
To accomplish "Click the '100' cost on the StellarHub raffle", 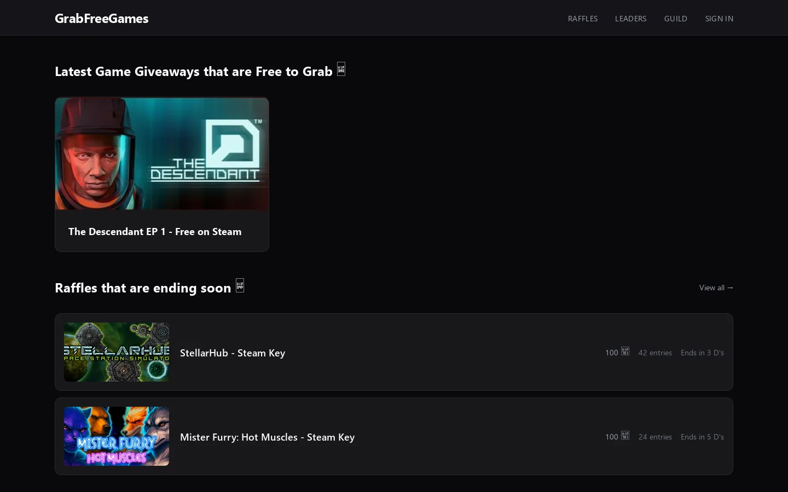I will pos(612,353).
